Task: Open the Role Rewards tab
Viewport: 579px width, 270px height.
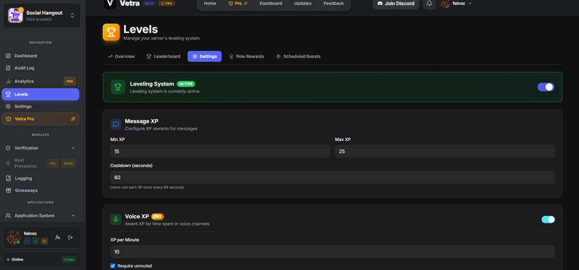Action: pos(246,57)
